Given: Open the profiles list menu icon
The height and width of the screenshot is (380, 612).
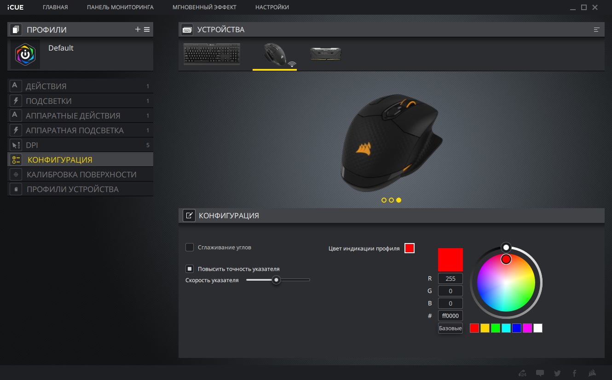Looking at the screenshot, I should tap(147, 29).
